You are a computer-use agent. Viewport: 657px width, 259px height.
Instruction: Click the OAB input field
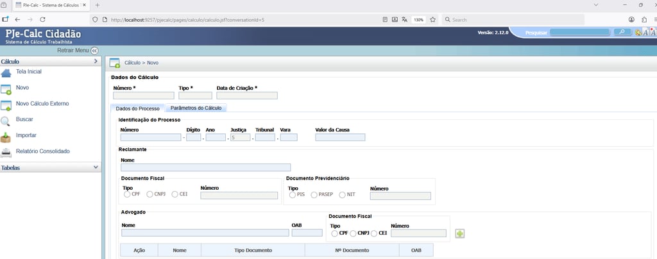tap(307, 233)
